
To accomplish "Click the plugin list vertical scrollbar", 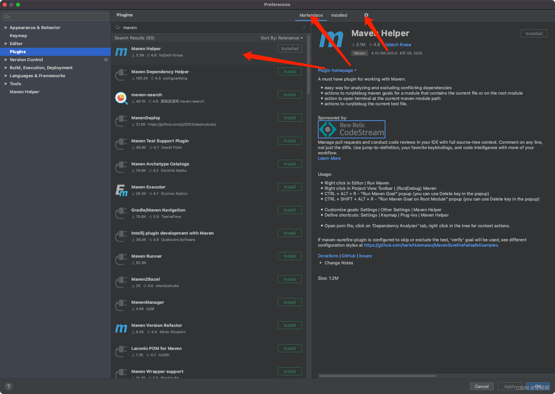I will (309, 65).
